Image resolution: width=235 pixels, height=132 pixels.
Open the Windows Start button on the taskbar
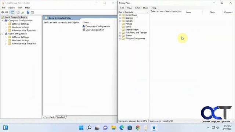click(81, 128)
